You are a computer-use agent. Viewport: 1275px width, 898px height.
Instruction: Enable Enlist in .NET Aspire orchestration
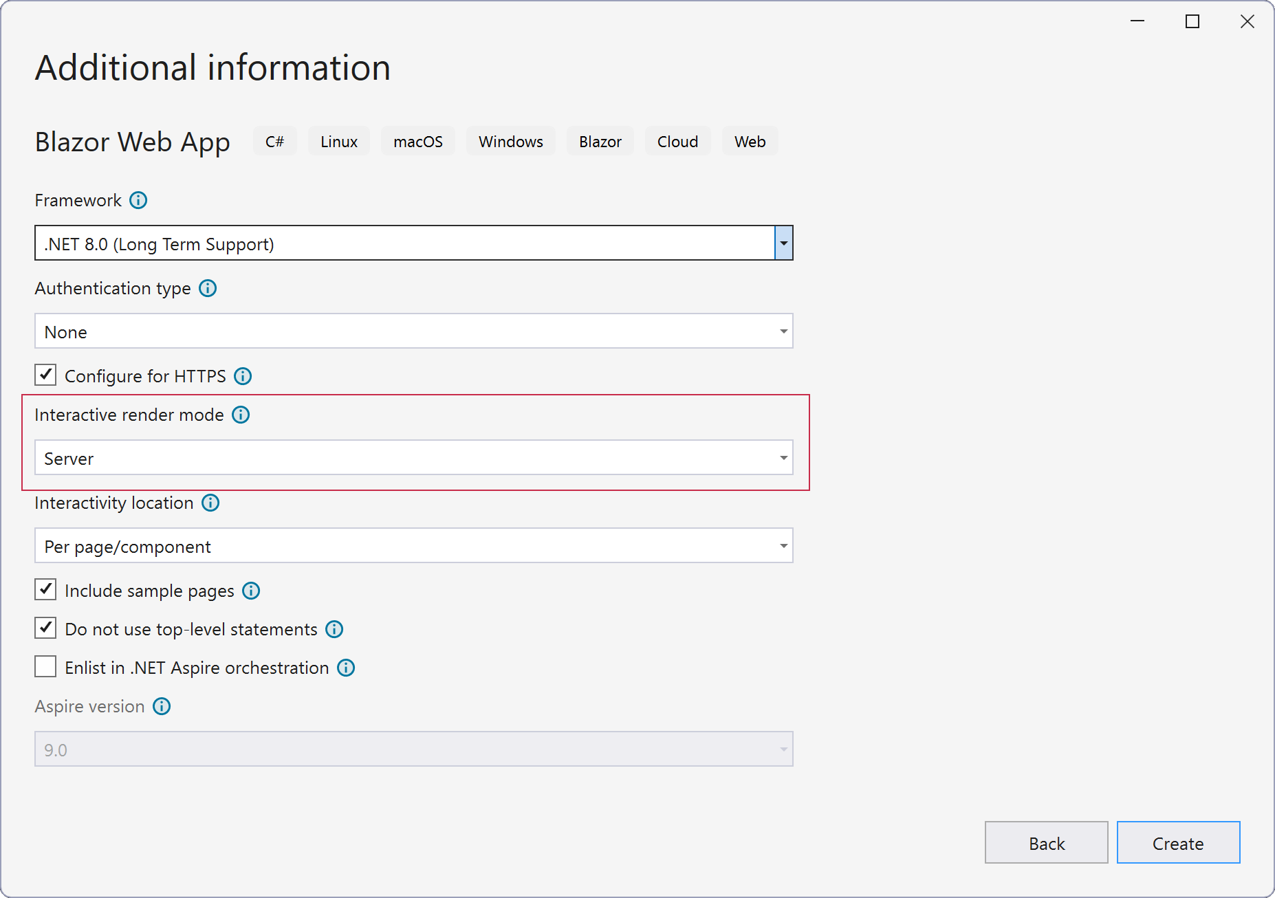tap(45, 667)
